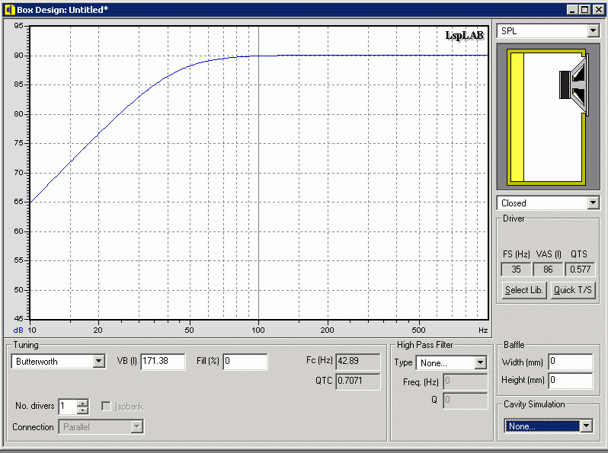Click the Baffle Width (mm) field
The height and width of the screenshot is (453, 608).
(570, 362)
